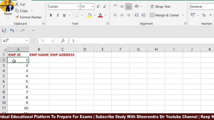The height and width of the screenshot is (120, 214).
Task: Click the Redo arrow
Action: 22,30
